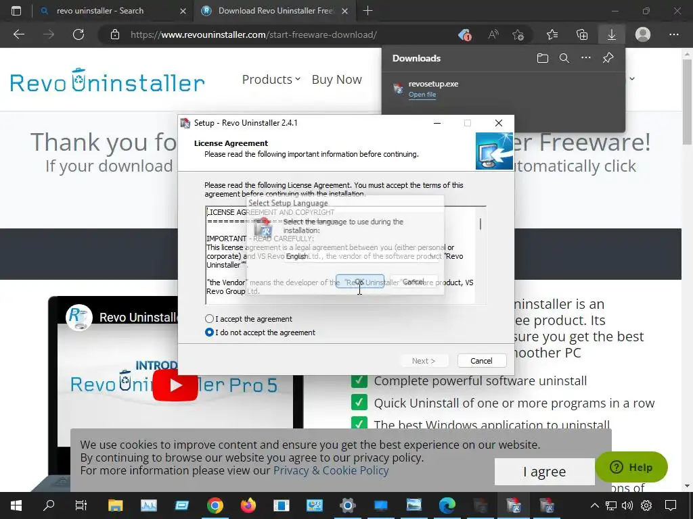Screen dimensions: 693x519
Task: Search downloads using the magnifier icon in Downloads panel
Action: point(564,58)
